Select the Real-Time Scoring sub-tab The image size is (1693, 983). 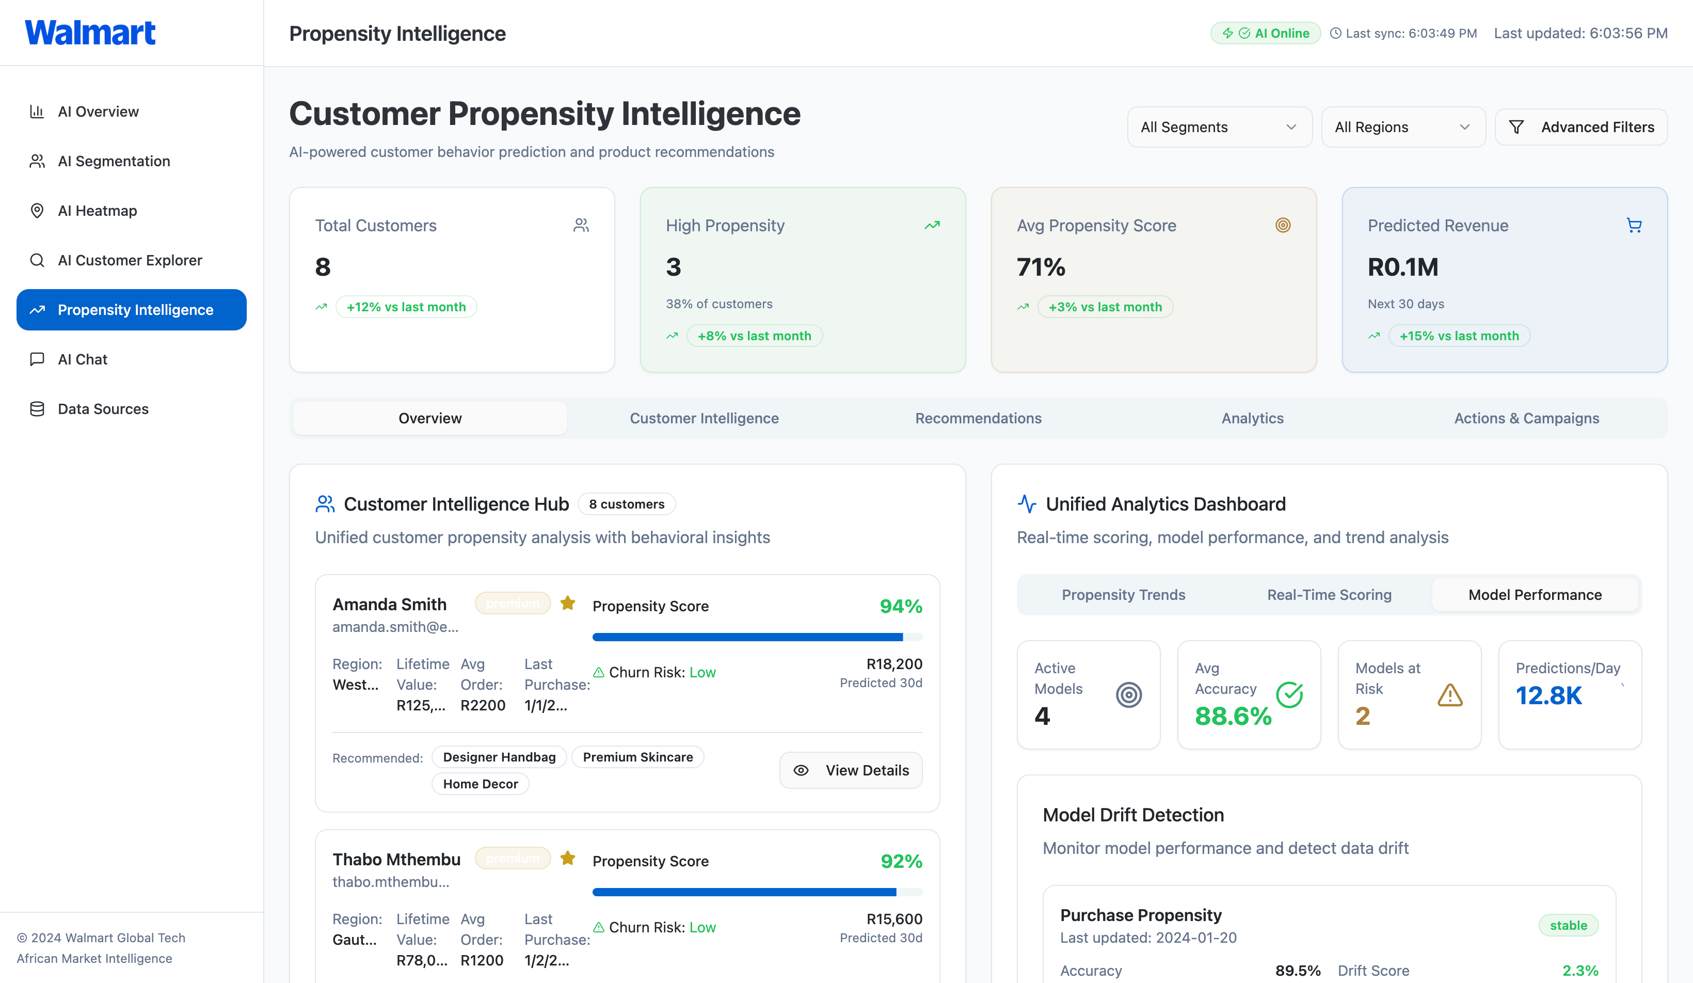1329,595
